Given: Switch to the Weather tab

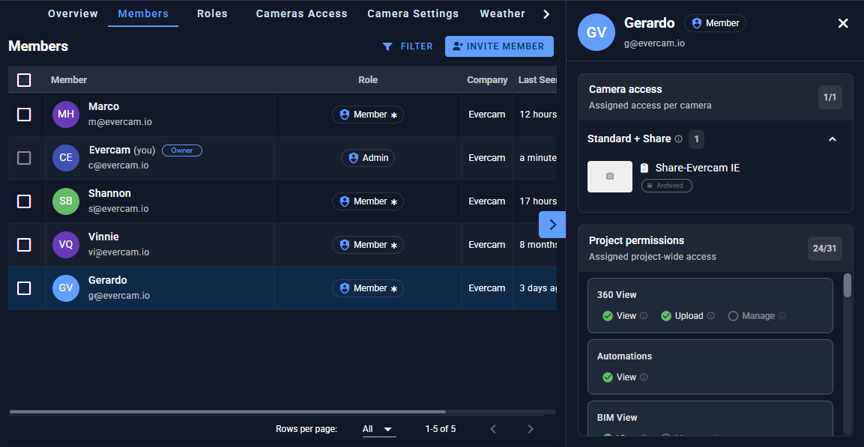Looking at the screenshot, I should [502, 13].
